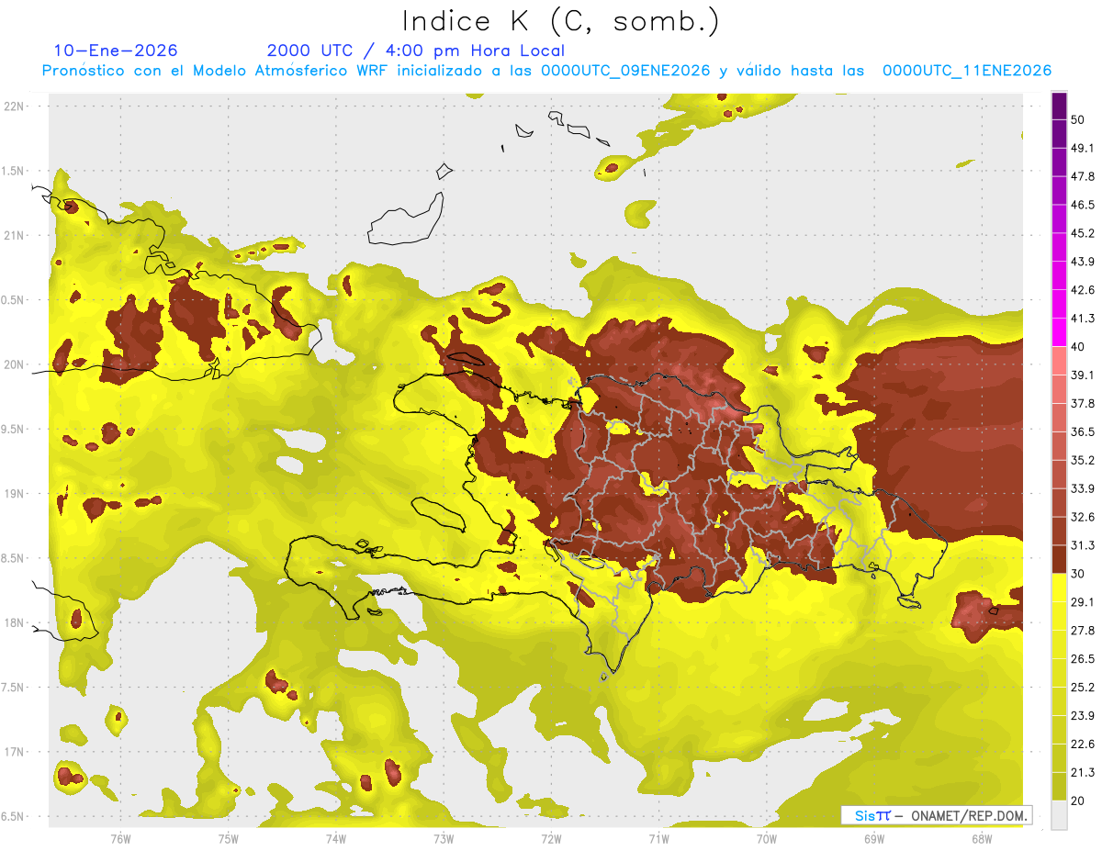Pick the dark purple colorbar swatch above 50
The height and width of the screenshot is (851, 1102).
[x=1059, y=106]
